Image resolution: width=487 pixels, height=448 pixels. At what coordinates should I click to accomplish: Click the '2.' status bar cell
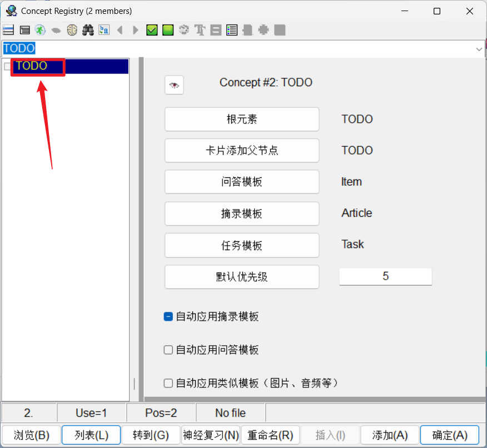(28, 413)
